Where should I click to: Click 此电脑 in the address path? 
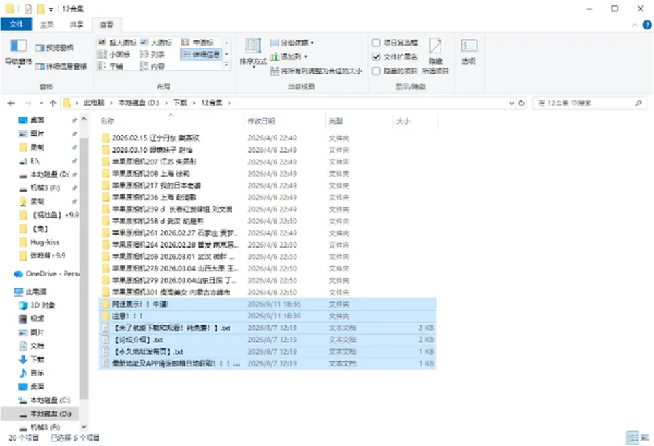coord(94,103)
